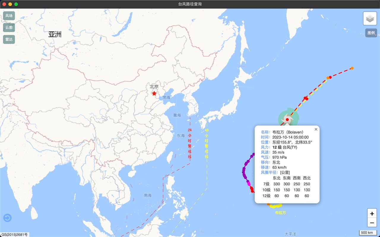Viewport: 380px width, 237px height.
Task: Click the 台风路径查询 window title
Action: tap(190, 4)
